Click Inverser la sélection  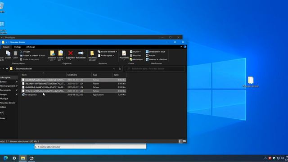coord(156,59)
